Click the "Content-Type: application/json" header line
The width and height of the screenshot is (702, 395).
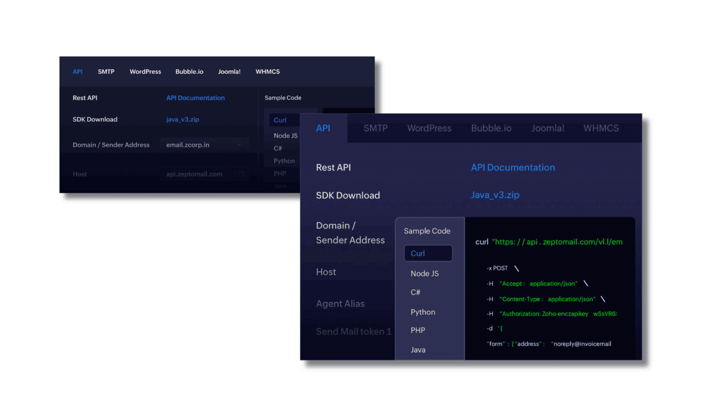click(x=546, y=299)
